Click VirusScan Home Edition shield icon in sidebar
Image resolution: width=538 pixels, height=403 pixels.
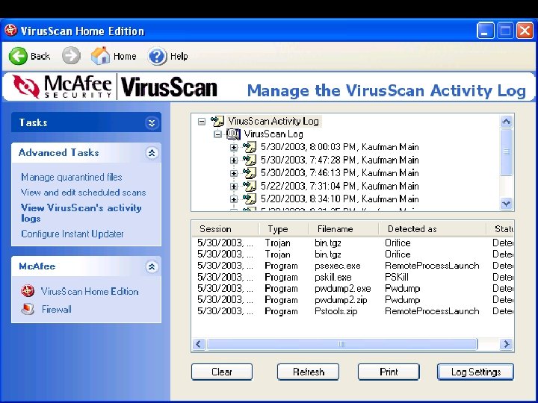click(x=28, y=291)
